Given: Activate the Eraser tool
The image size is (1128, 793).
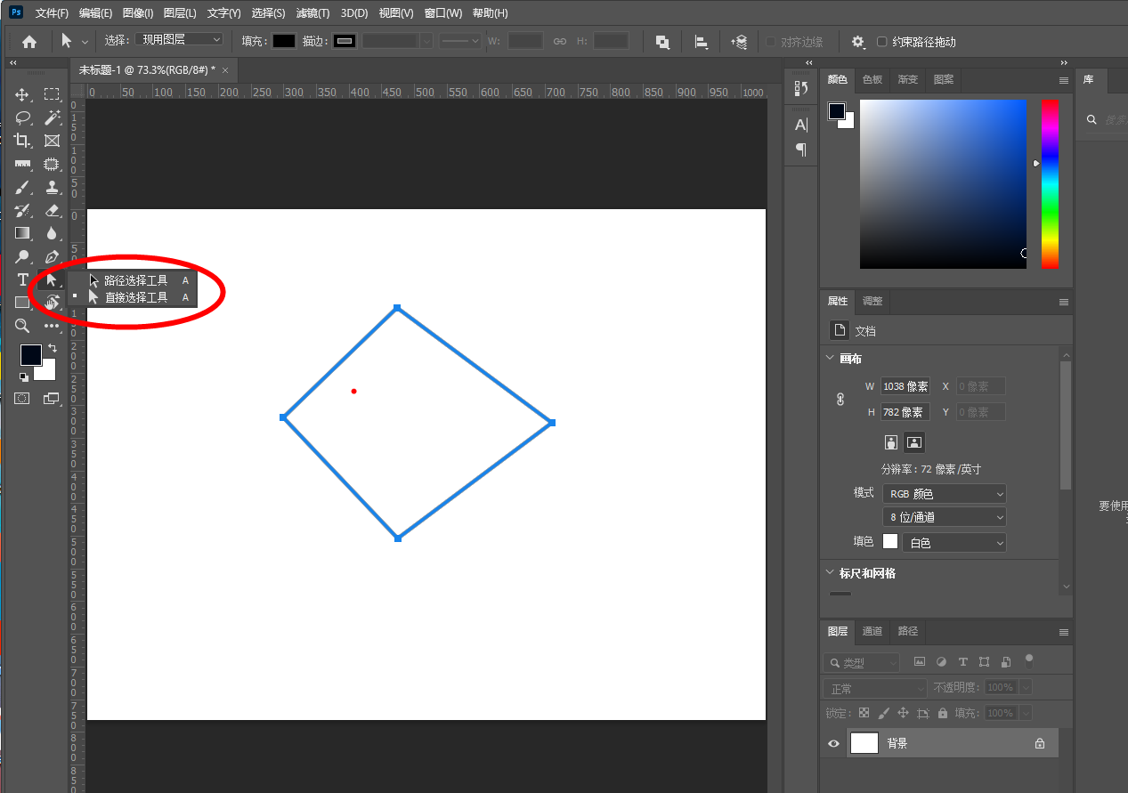Looking at the screenshot, I should tap(52, 210).
